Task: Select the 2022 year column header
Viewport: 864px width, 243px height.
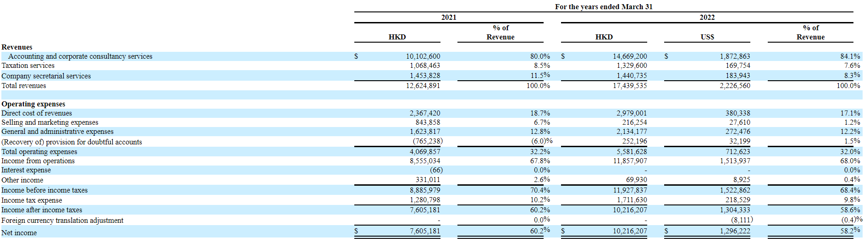Action: coord(707,17)
